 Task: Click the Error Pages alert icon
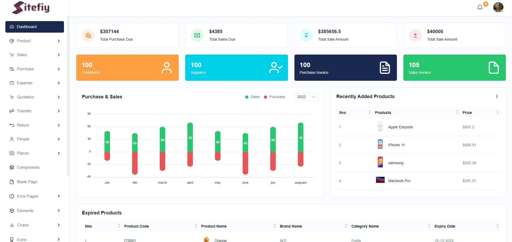(x=12, y=196)
